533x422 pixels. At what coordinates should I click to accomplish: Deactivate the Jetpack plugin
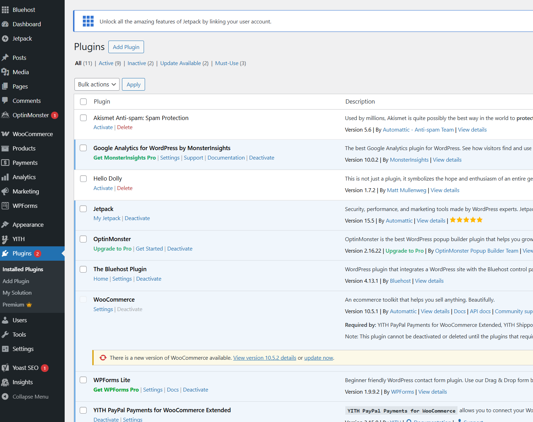tap(137, 218)
